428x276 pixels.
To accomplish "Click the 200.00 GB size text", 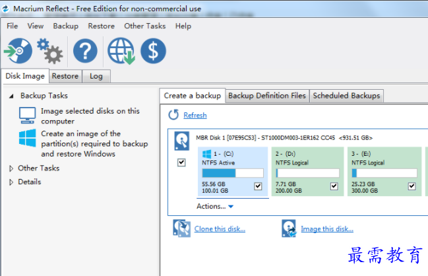I will (289, 191).
